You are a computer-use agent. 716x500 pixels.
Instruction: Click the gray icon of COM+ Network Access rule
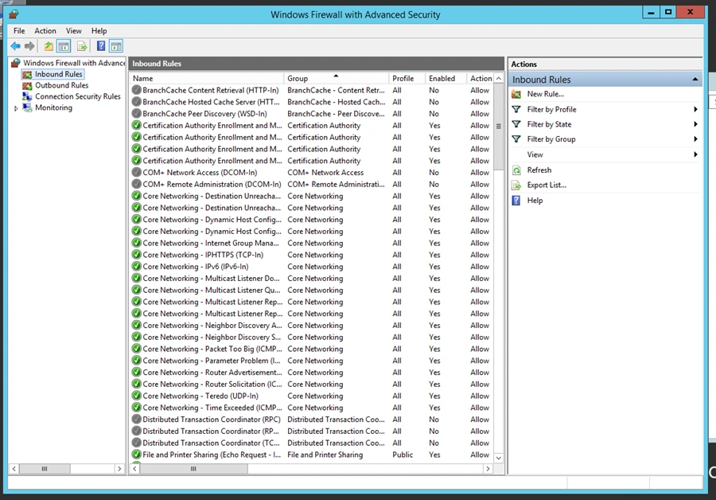tap(137, 172)
